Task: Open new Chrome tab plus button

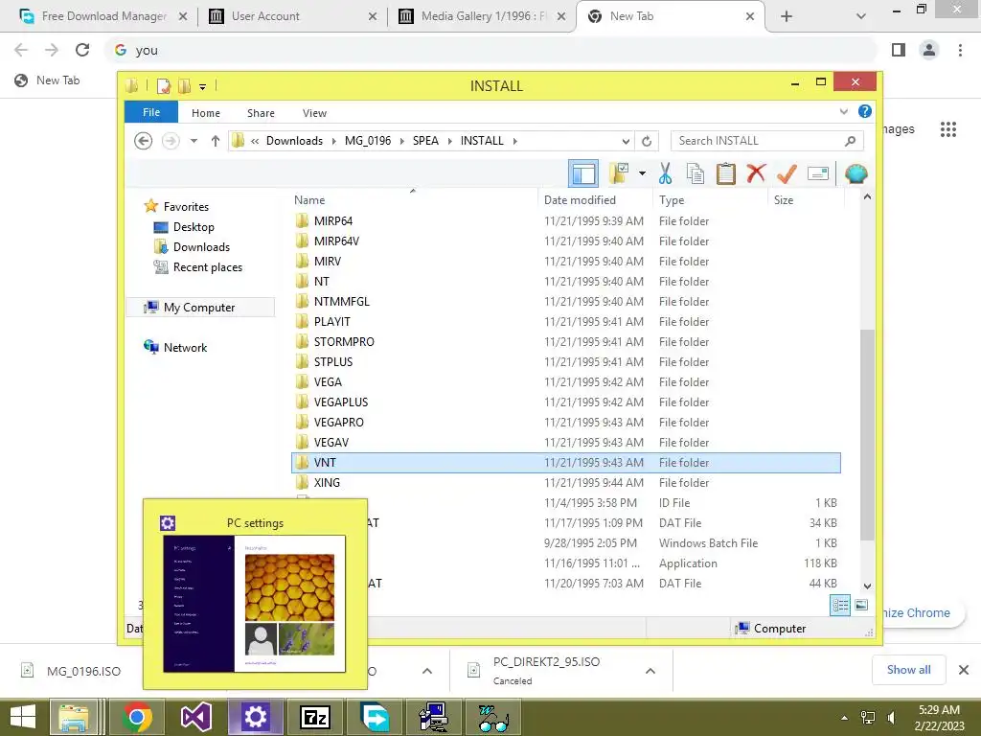Action: [787, 16]
